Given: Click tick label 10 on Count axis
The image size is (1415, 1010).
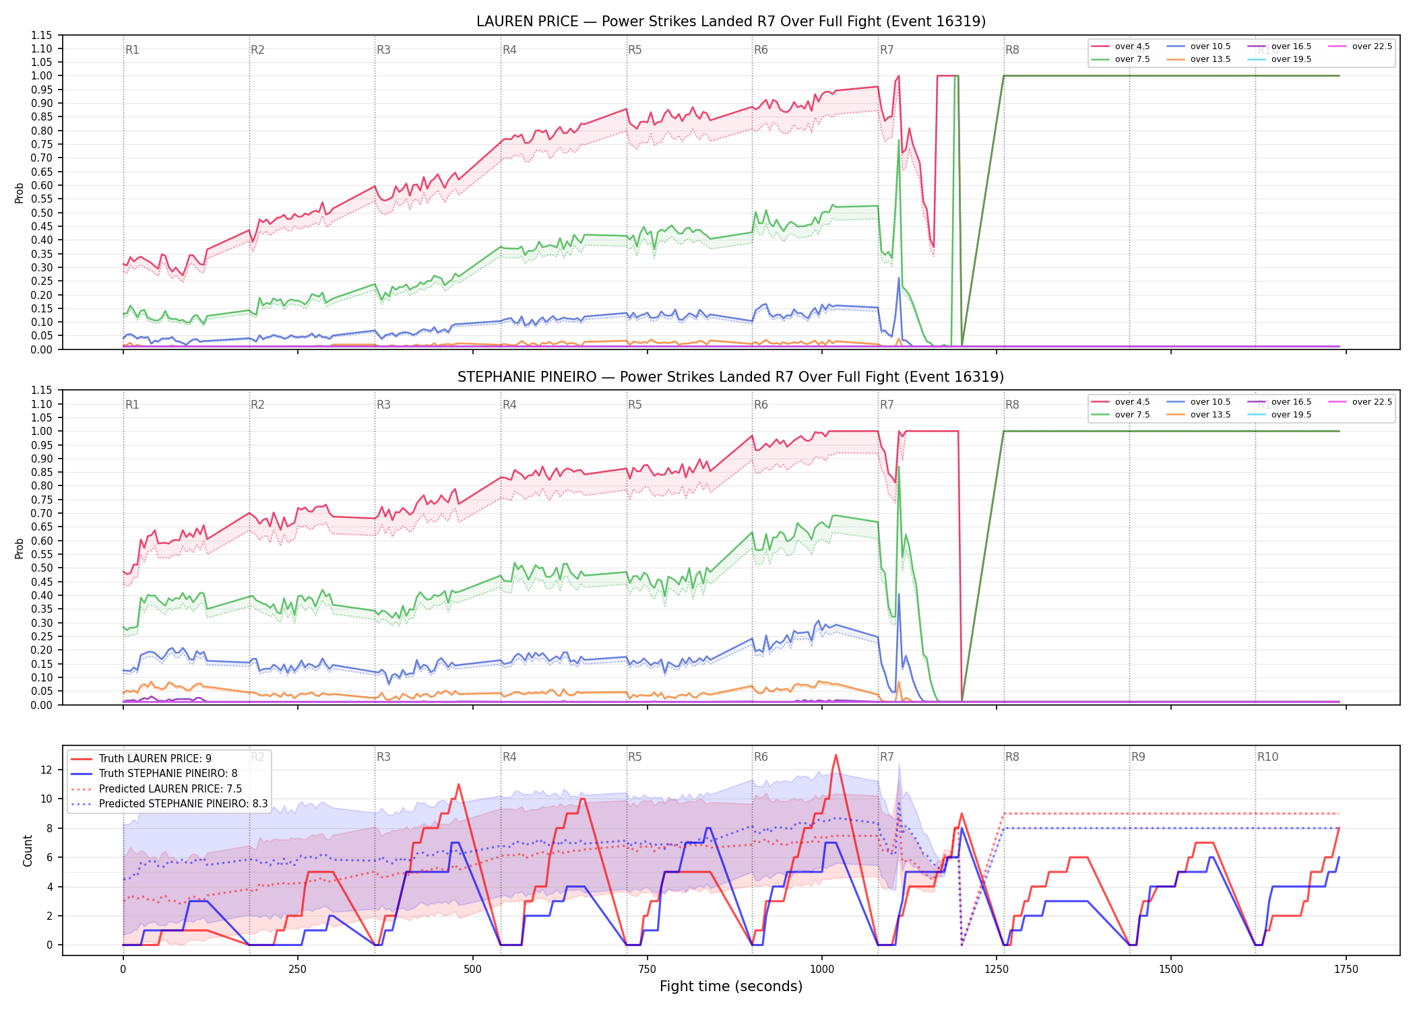Looking at the screenshot, I should [x=46, y=799].
